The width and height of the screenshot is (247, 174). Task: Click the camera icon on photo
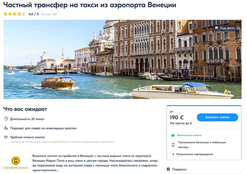click(x=217, y=28)
